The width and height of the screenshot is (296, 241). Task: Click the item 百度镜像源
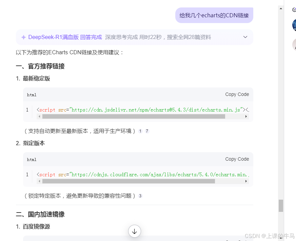point(36,226)
